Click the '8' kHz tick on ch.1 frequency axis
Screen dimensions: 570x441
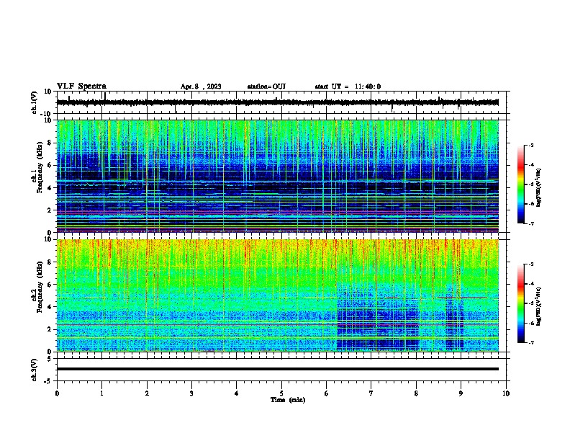coord(50,143)
